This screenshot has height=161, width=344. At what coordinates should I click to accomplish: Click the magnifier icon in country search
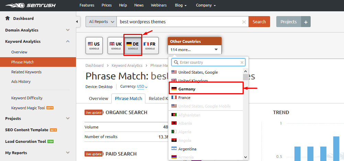176,62
